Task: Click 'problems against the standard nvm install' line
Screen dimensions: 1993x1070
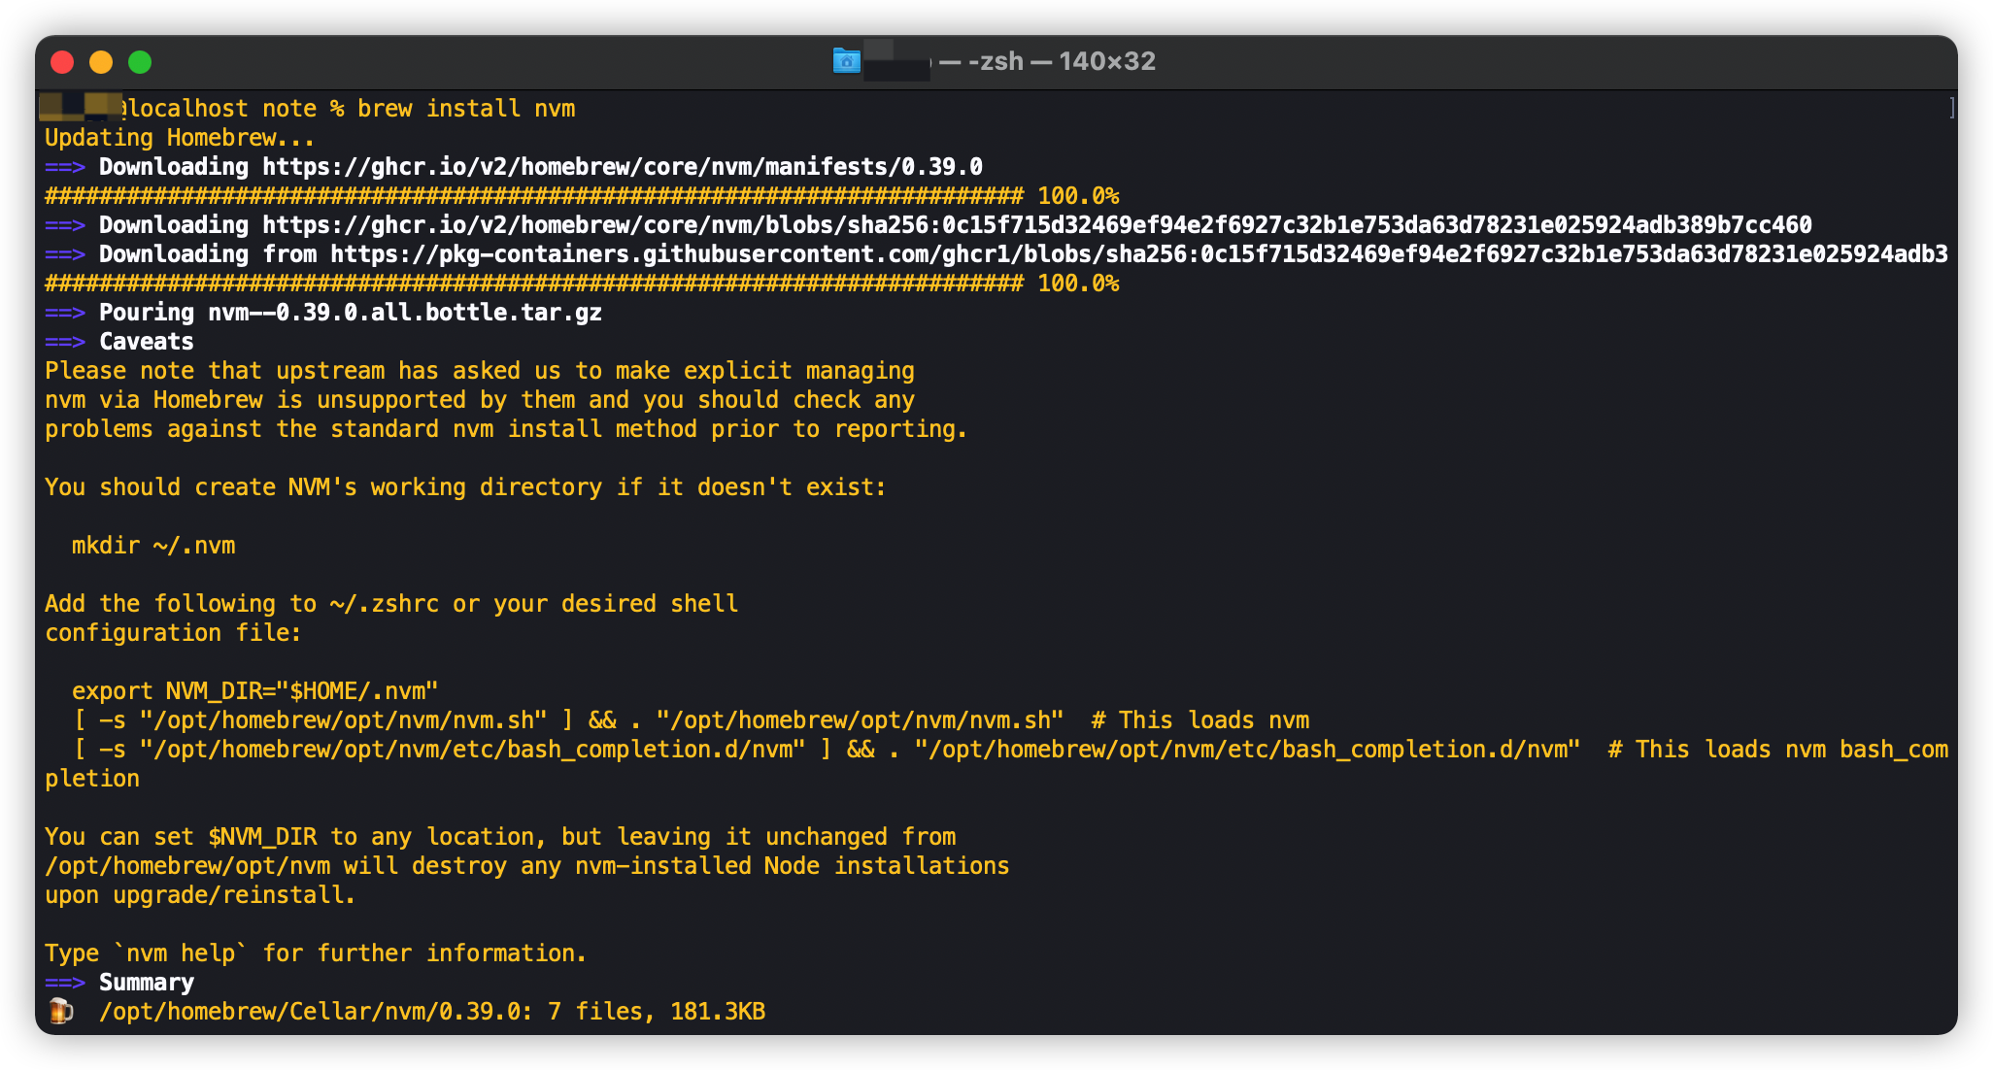Action: tap(506, 429)
